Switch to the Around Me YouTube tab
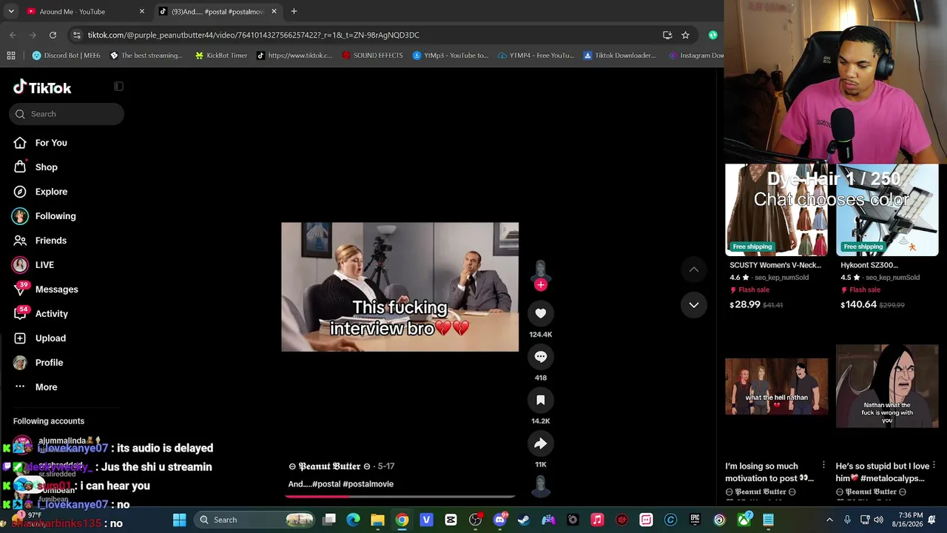The height and width of the screenshot is (533, 947). click(x=85, y=11)
